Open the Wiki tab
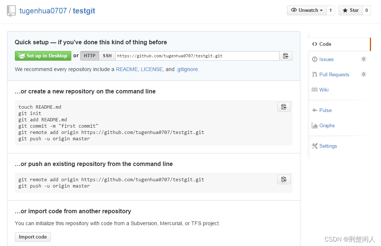This screenshot has width=381, height=246. coord(324,90)
